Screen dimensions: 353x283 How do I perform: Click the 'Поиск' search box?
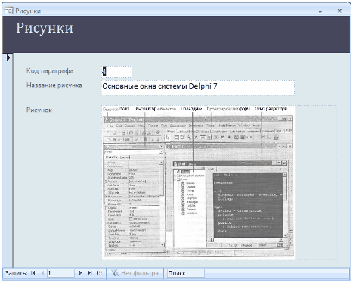186,273
